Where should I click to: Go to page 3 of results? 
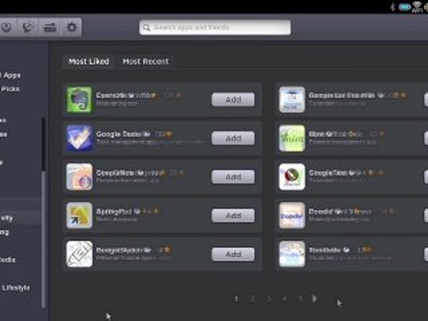point(268,299)
